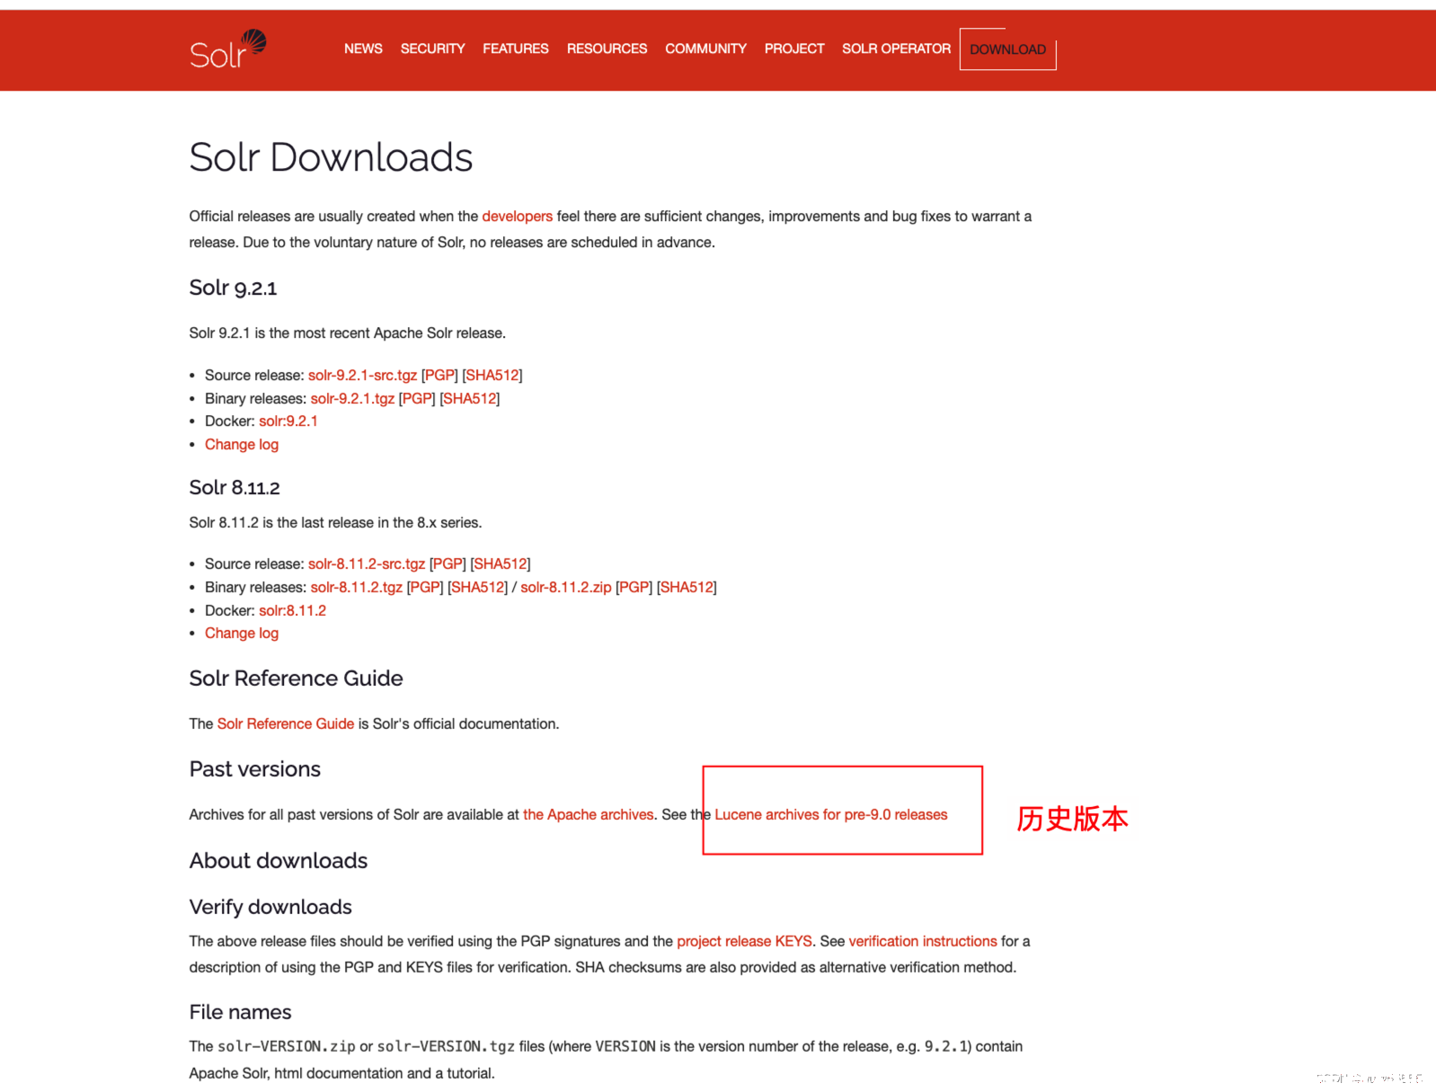Open PGP signature for solr-8.11.2-src.tgz
This screenshot has width=1436, height=1092.
tap(448, 564)
